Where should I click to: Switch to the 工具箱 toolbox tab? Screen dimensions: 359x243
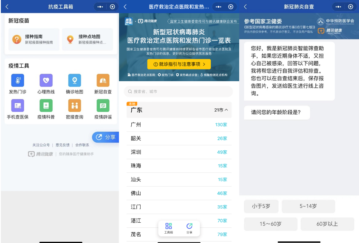(x=169, y=229)
